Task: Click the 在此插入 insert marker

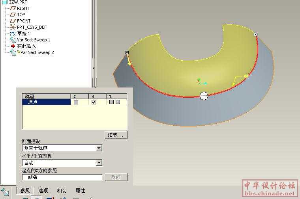Action: 24,46
